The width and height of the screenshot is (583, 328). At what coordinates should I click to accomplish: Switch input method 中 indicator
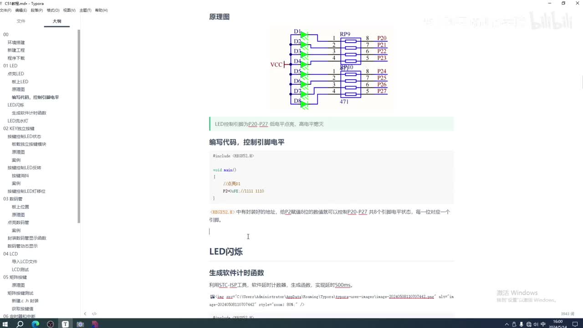pyautogui.click(x=543, y=324)
